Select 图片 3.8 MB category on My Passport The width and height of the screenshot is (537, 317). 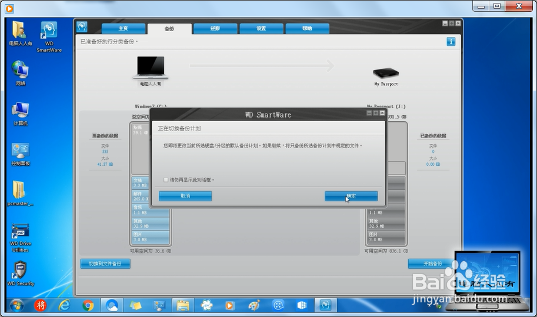(x=386, y=237)
